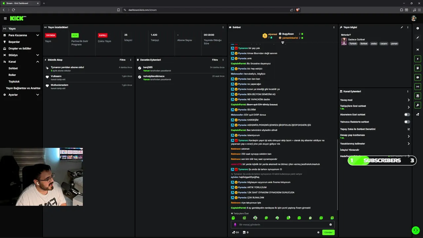The height and width of the screenshot is (238, 423).
Task: Click the pencil edit icon in Yayın bilgisi header
Action: (x=402, y=27)
